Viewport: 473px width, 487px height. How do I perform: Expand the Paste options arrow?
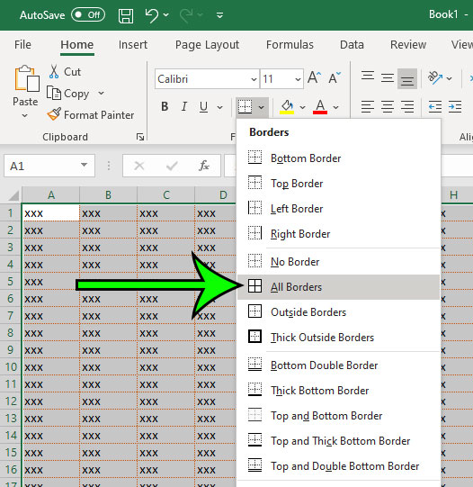tap(25, 115)
